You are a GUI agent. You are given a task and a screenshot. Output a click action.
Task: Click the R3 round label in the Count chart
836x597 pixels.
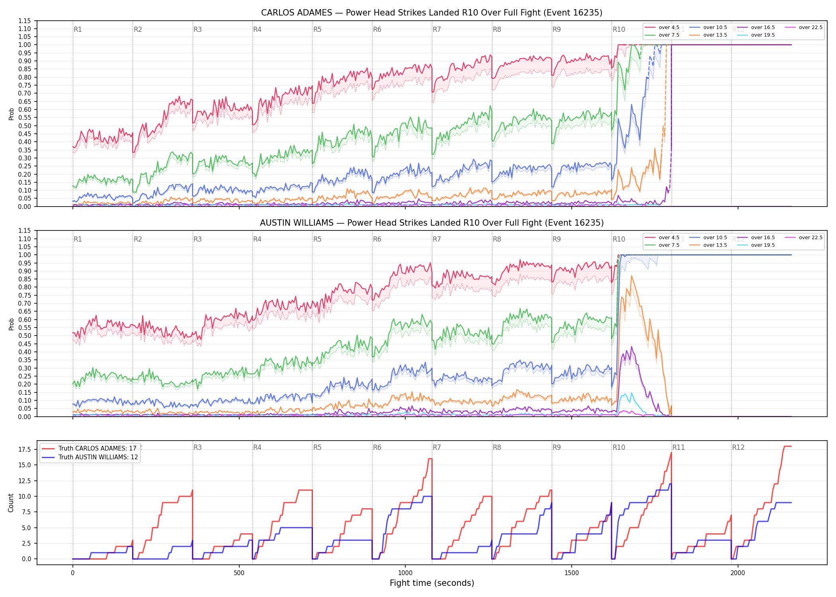(197, 447)
